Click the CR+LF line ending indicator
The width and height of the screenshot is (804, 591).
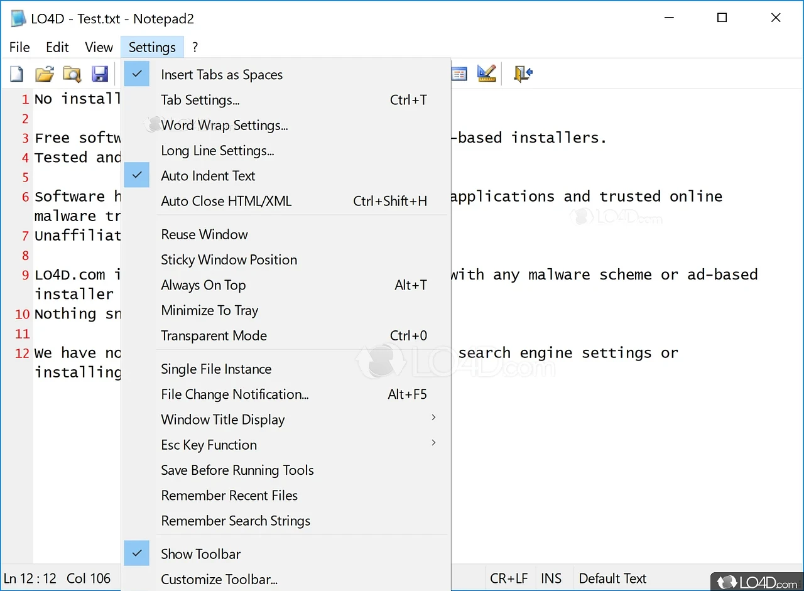click(x=509, y=578)
